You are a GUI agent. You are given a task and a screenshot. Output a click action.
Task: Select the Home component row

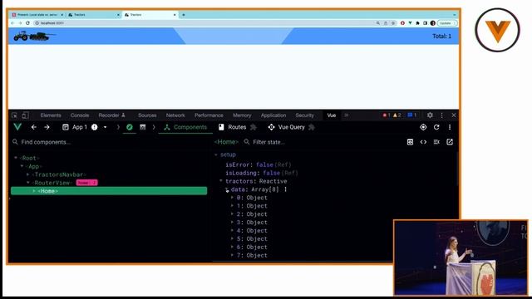click(109, 191)
